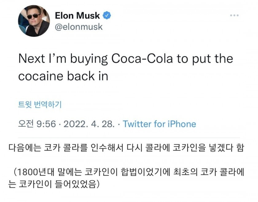This screenshot has width=258, height=202.
Task: Click the blue verified badge
Action: coord(107,15)
